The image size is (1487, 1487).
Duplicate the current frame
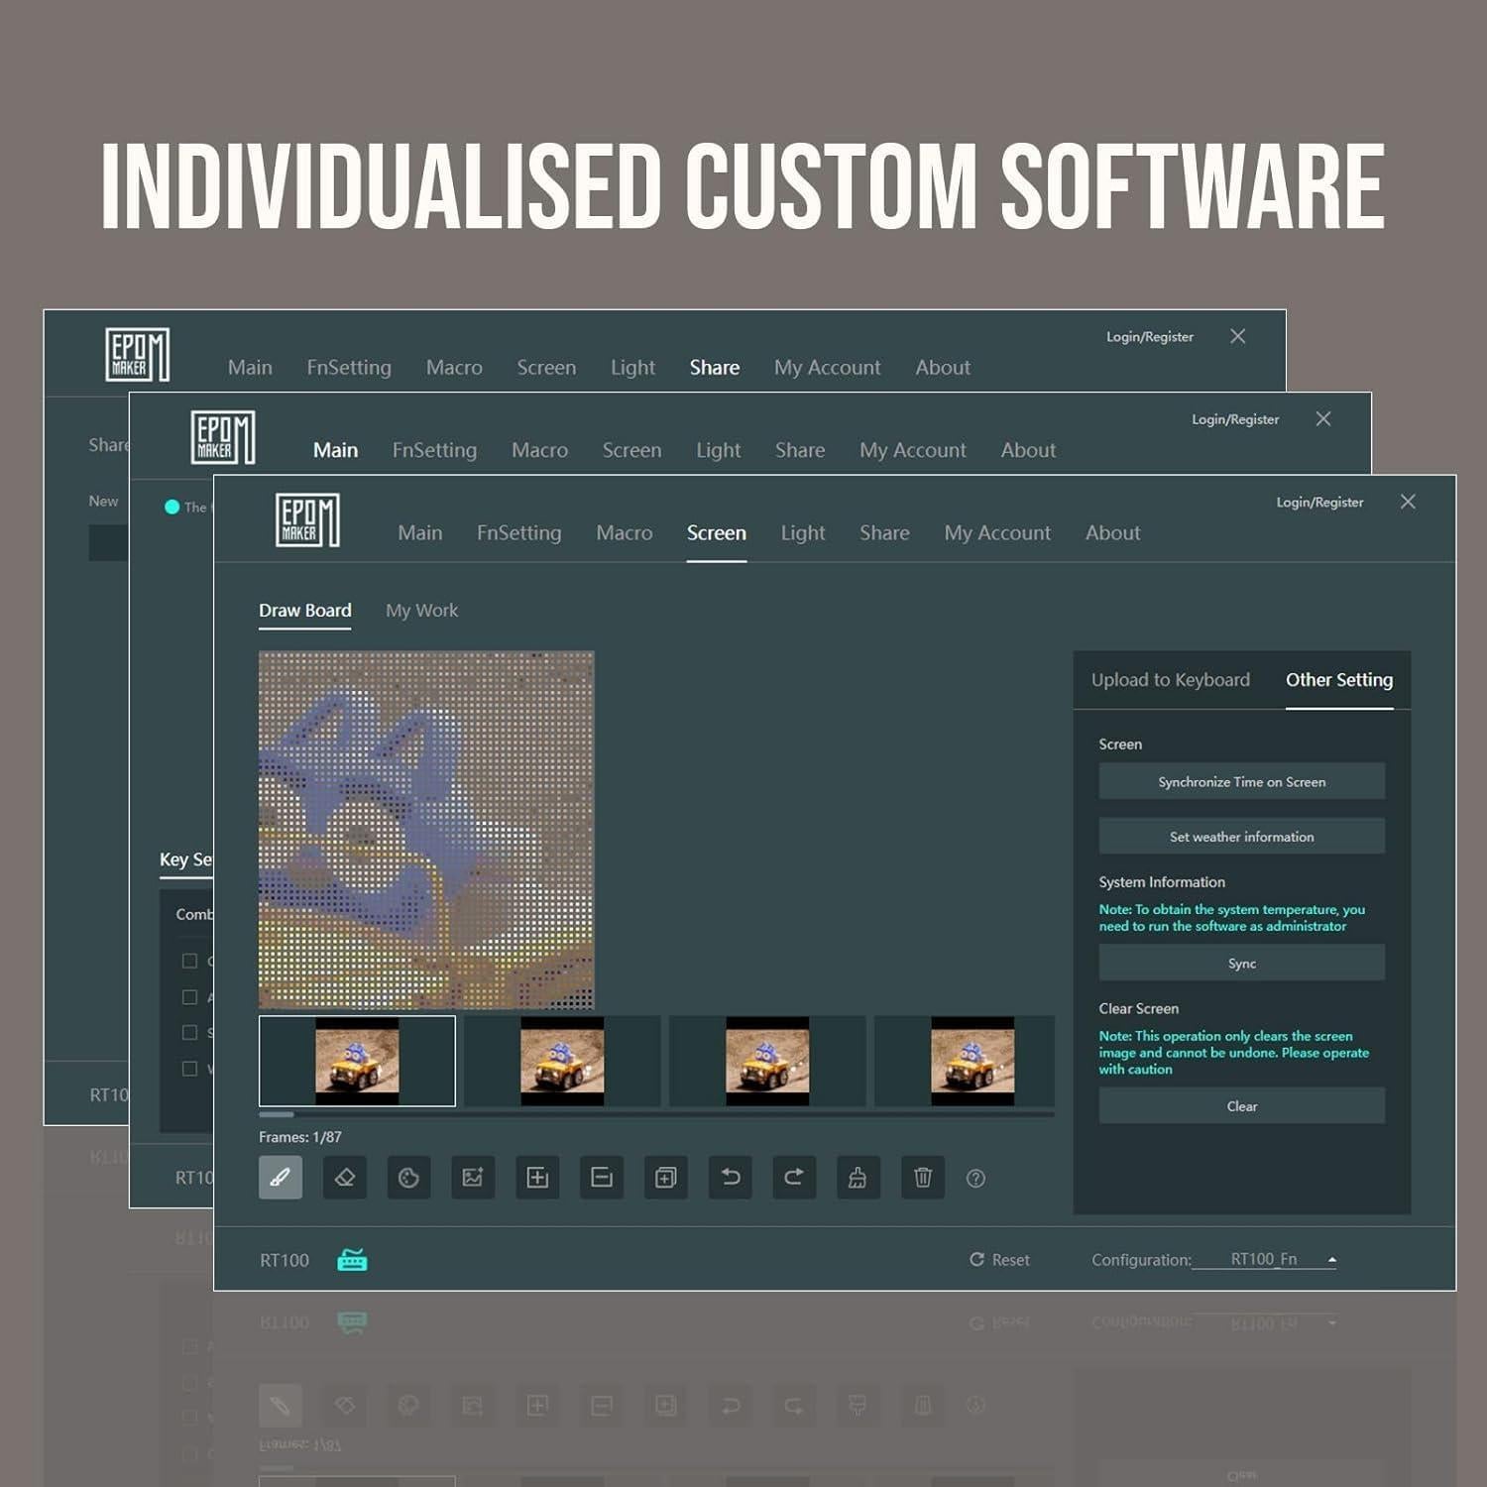click(x=665, y=1178)
